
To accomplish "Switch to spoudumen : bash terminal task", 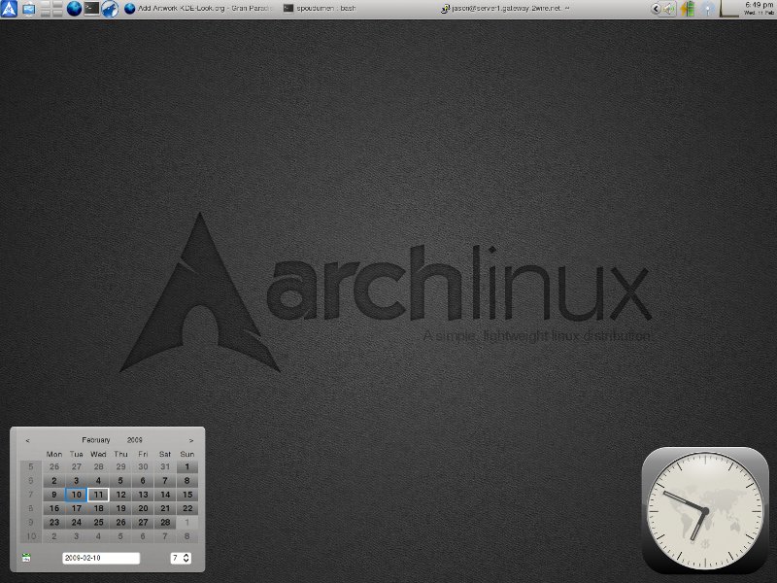I will pos(320,9).
